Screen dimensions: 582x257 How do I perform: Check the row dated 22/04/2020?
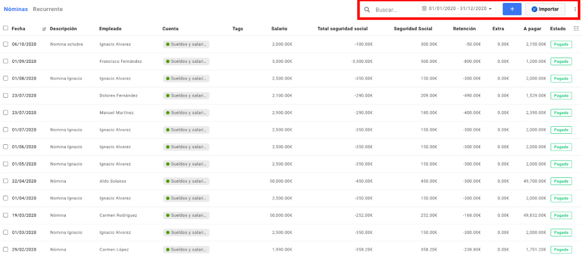[6, 181]
